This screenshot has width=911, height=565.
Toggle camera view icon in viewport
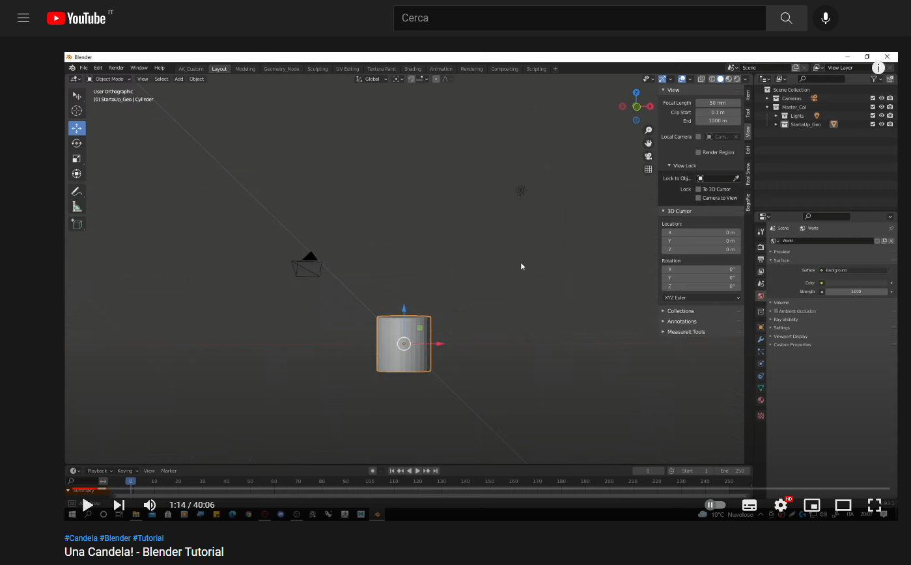648,156
